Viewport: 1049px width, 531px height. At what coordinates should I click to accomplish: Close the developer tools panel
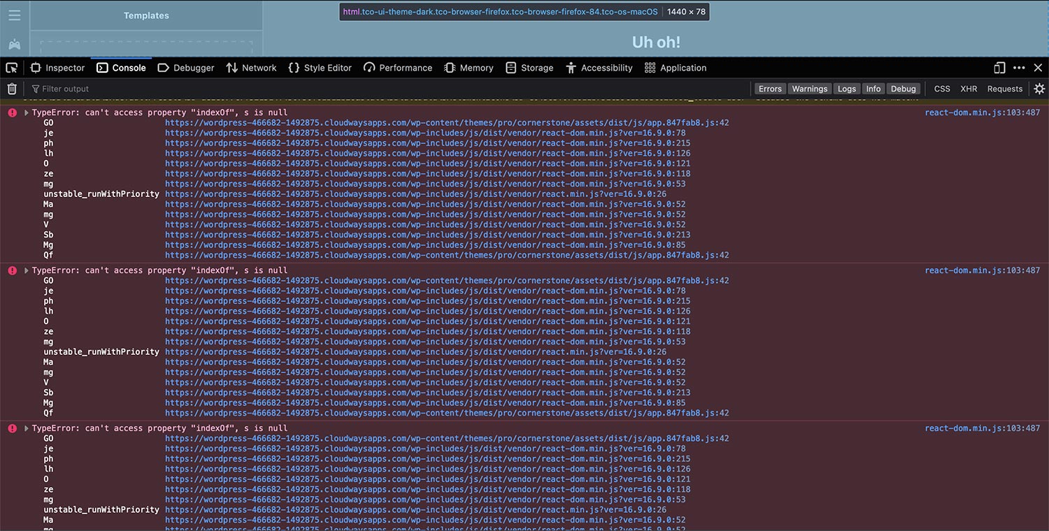(x=1038, y=68)
